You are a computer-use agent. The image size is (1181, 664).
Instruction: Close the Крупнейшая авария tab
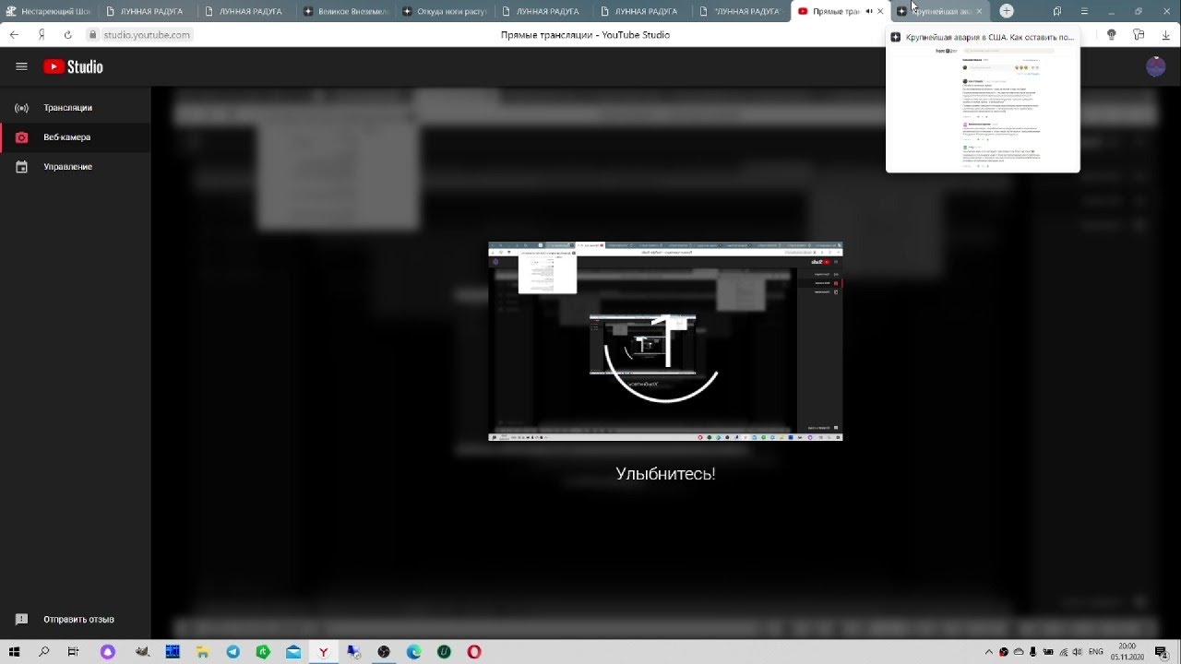click(979, 11)
